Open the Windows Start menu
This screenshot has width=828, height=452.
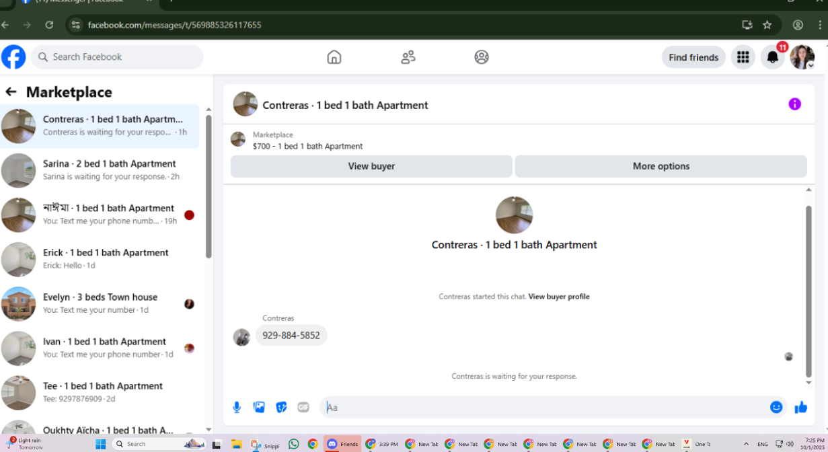coord(101,444)
